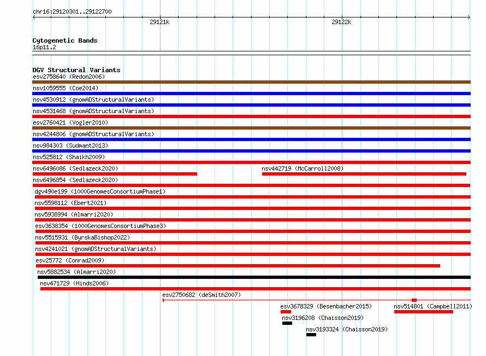Select the red nsv471729 Hinds2006 bar
486x356 pixels.
click(x=256, y=289)
